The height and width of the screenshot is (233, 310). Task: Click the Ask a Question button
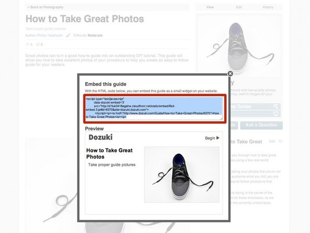[261, 125]
